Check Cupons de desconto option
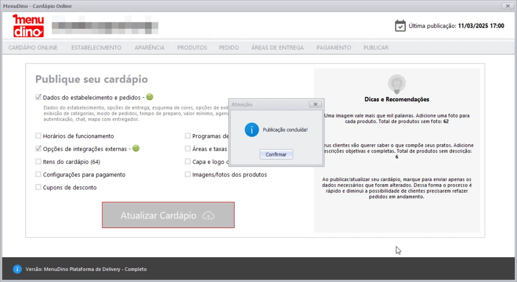This screenshot has width=517, height=282. 38,187
